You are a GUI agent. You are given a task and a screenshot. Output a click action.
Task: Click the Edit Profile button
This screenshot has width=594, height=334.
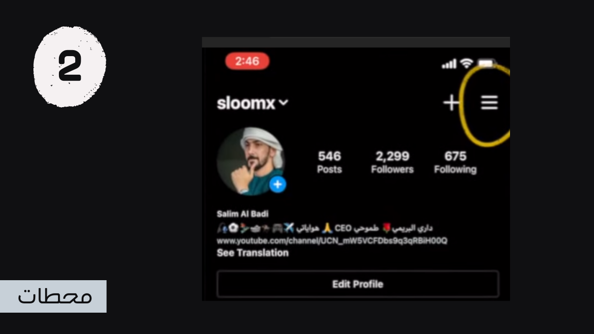pos(358,284)
